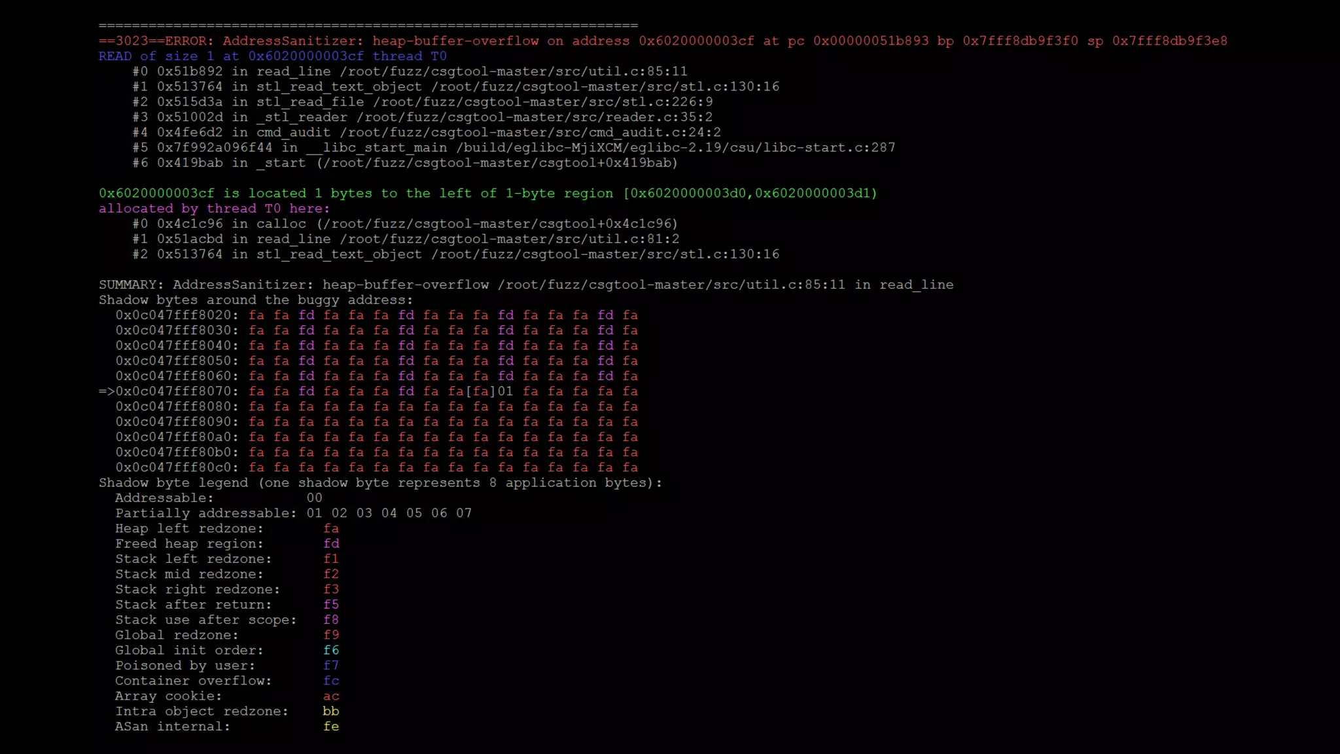The height and width of the screenshot is (754, 1340).
Task: Click stack frame #0 read_line util.c:85:11
Action: pos(410,71)
